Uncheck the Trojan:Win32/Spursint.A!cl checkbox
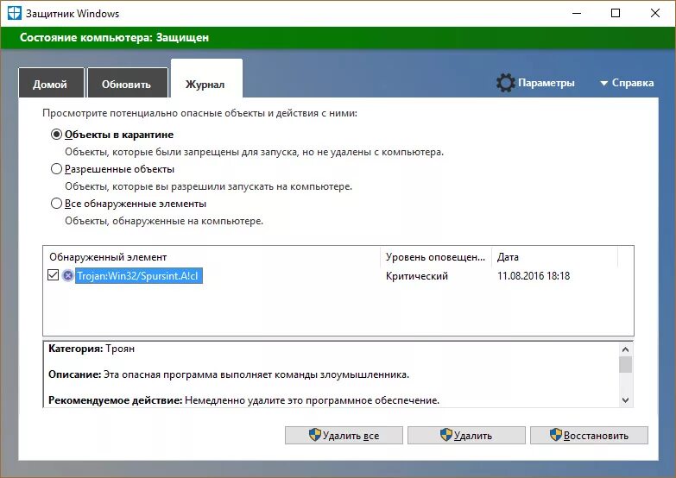This screenshot has height=478, width=676. point(53,275)
